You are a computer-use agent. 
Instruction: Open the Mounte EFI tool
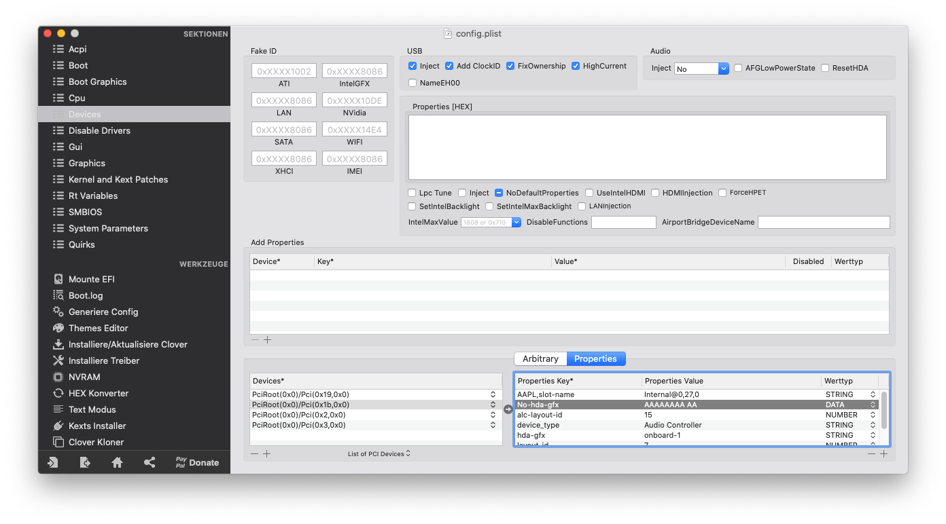point(92,279)
